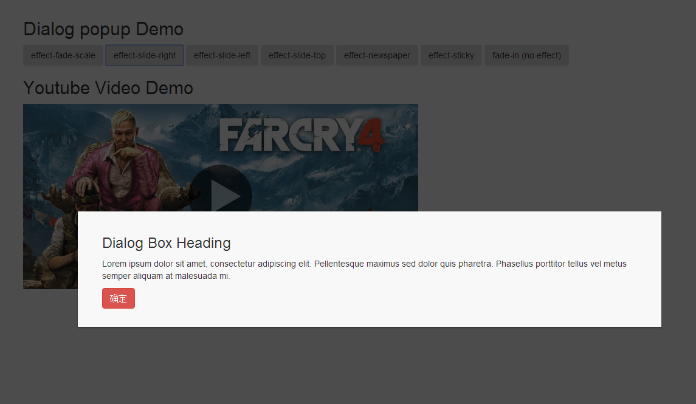Viewport: 696px width, 404px height.
Task: Click the Youtube Video Demo heading
Action: coord(108,88)
